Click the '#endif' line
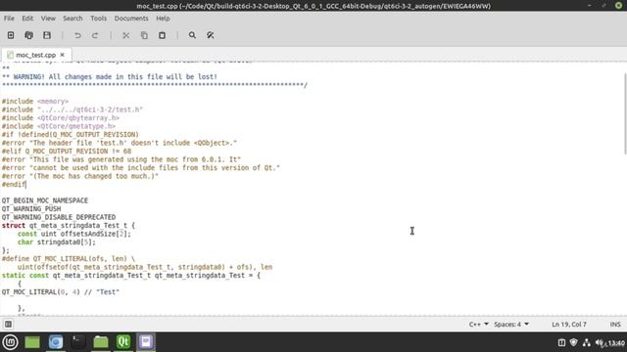627x352 pixels. coord(14,184)
